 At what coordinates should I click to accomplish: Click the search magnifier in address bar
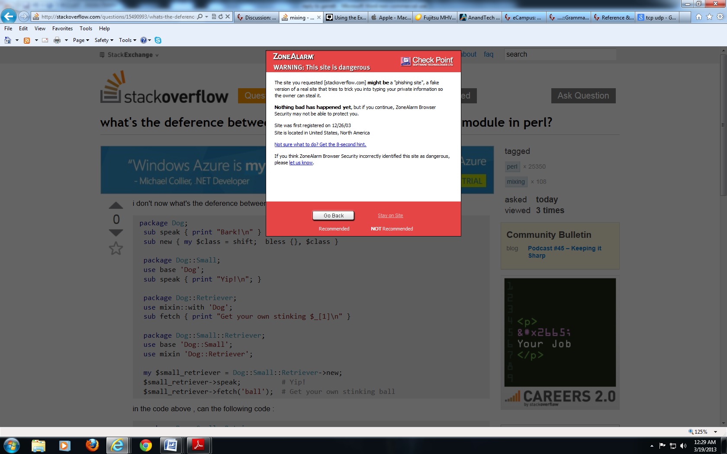[x=199, y=17]
